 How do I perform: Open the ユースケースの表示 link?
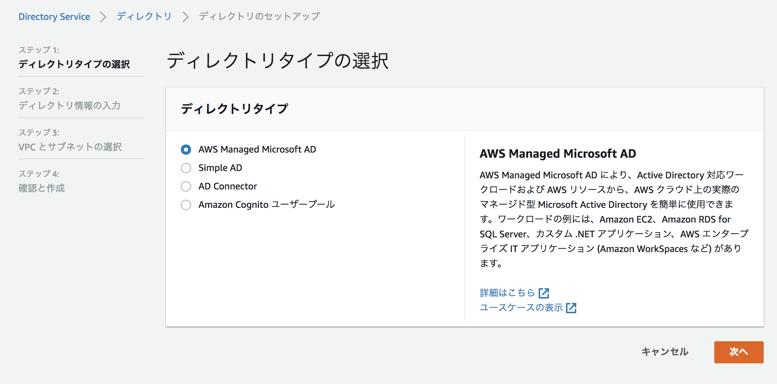(x=521, y=307)
